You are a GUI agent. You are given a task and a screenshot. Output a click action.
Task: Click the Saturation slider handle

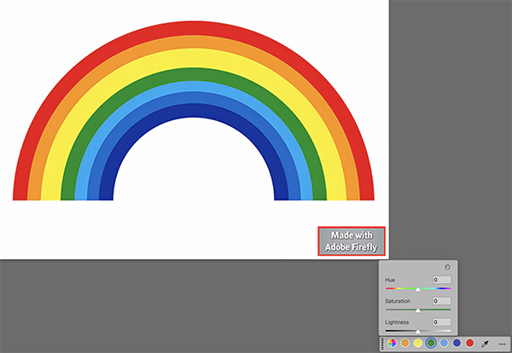[417, 310]
